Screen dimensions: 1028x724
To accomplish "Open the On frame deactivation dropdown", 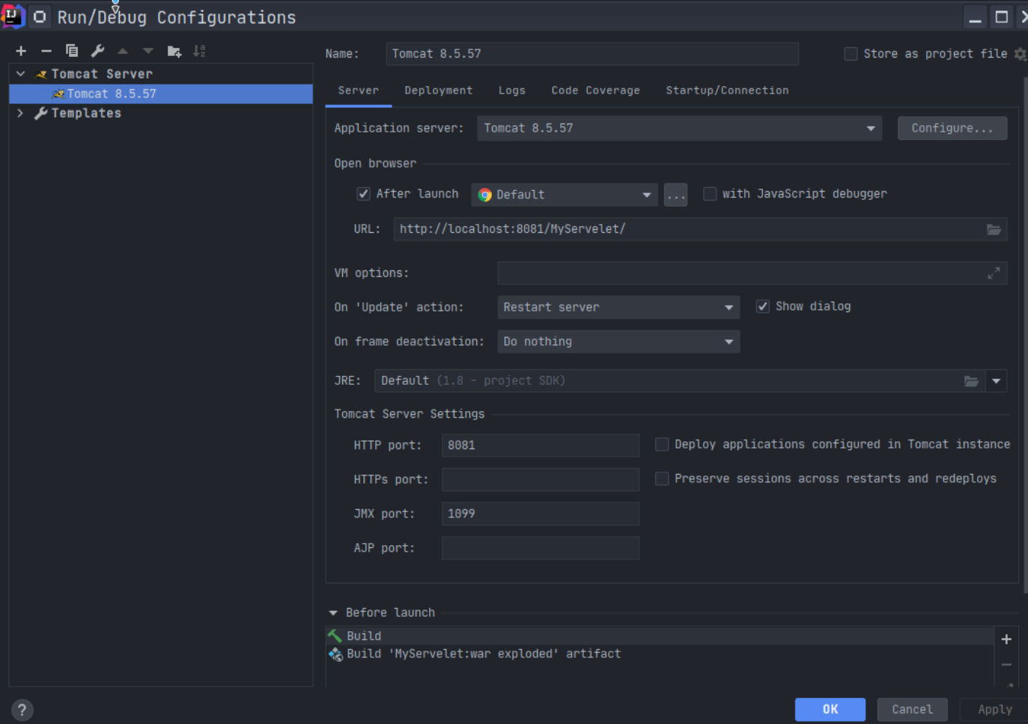I will point(618,341).
